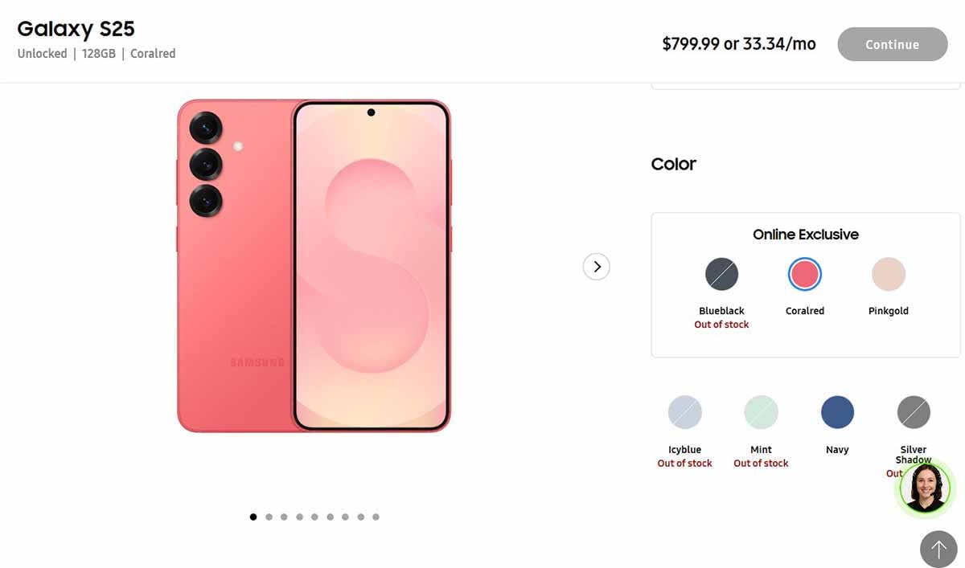
Task: Click the back to top arrow
Action: pyautogui.click(x=938, y=550)
